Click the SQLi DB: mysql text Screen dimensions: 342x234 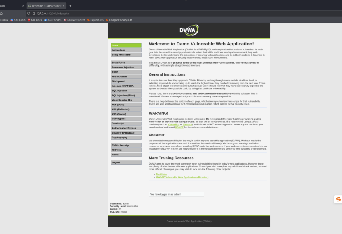tap(118, 212)
